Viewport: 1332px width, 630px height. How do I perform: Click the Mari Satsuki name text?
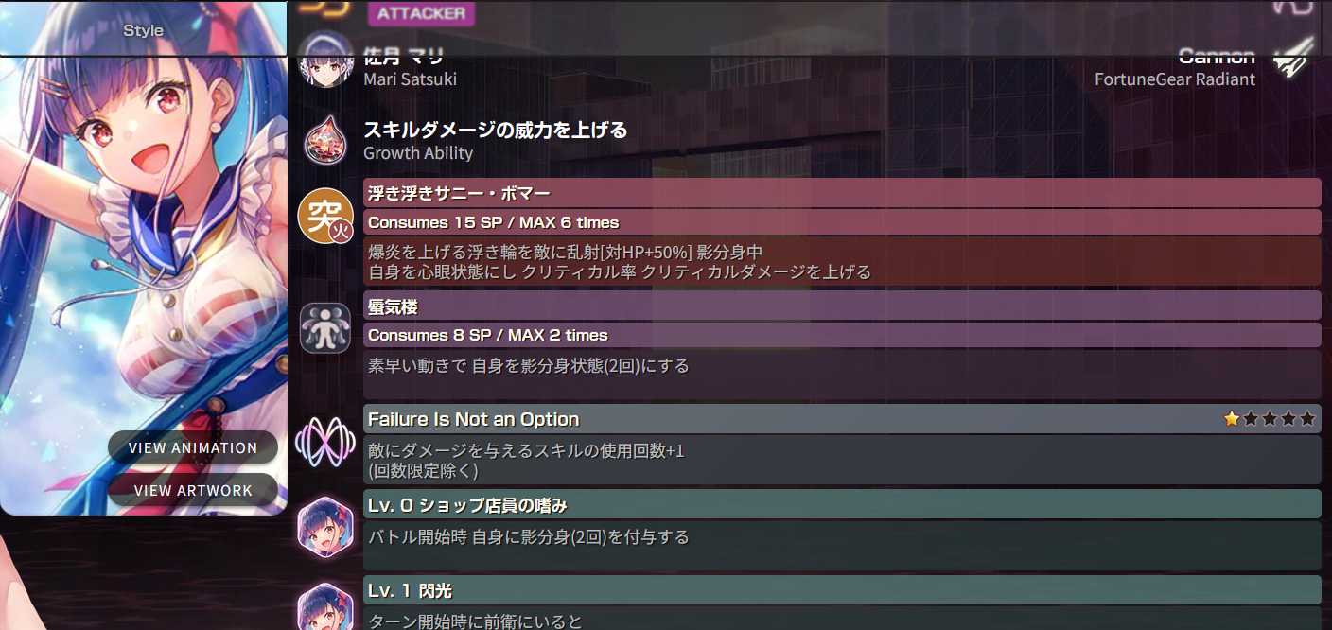(x=410, y=79)
